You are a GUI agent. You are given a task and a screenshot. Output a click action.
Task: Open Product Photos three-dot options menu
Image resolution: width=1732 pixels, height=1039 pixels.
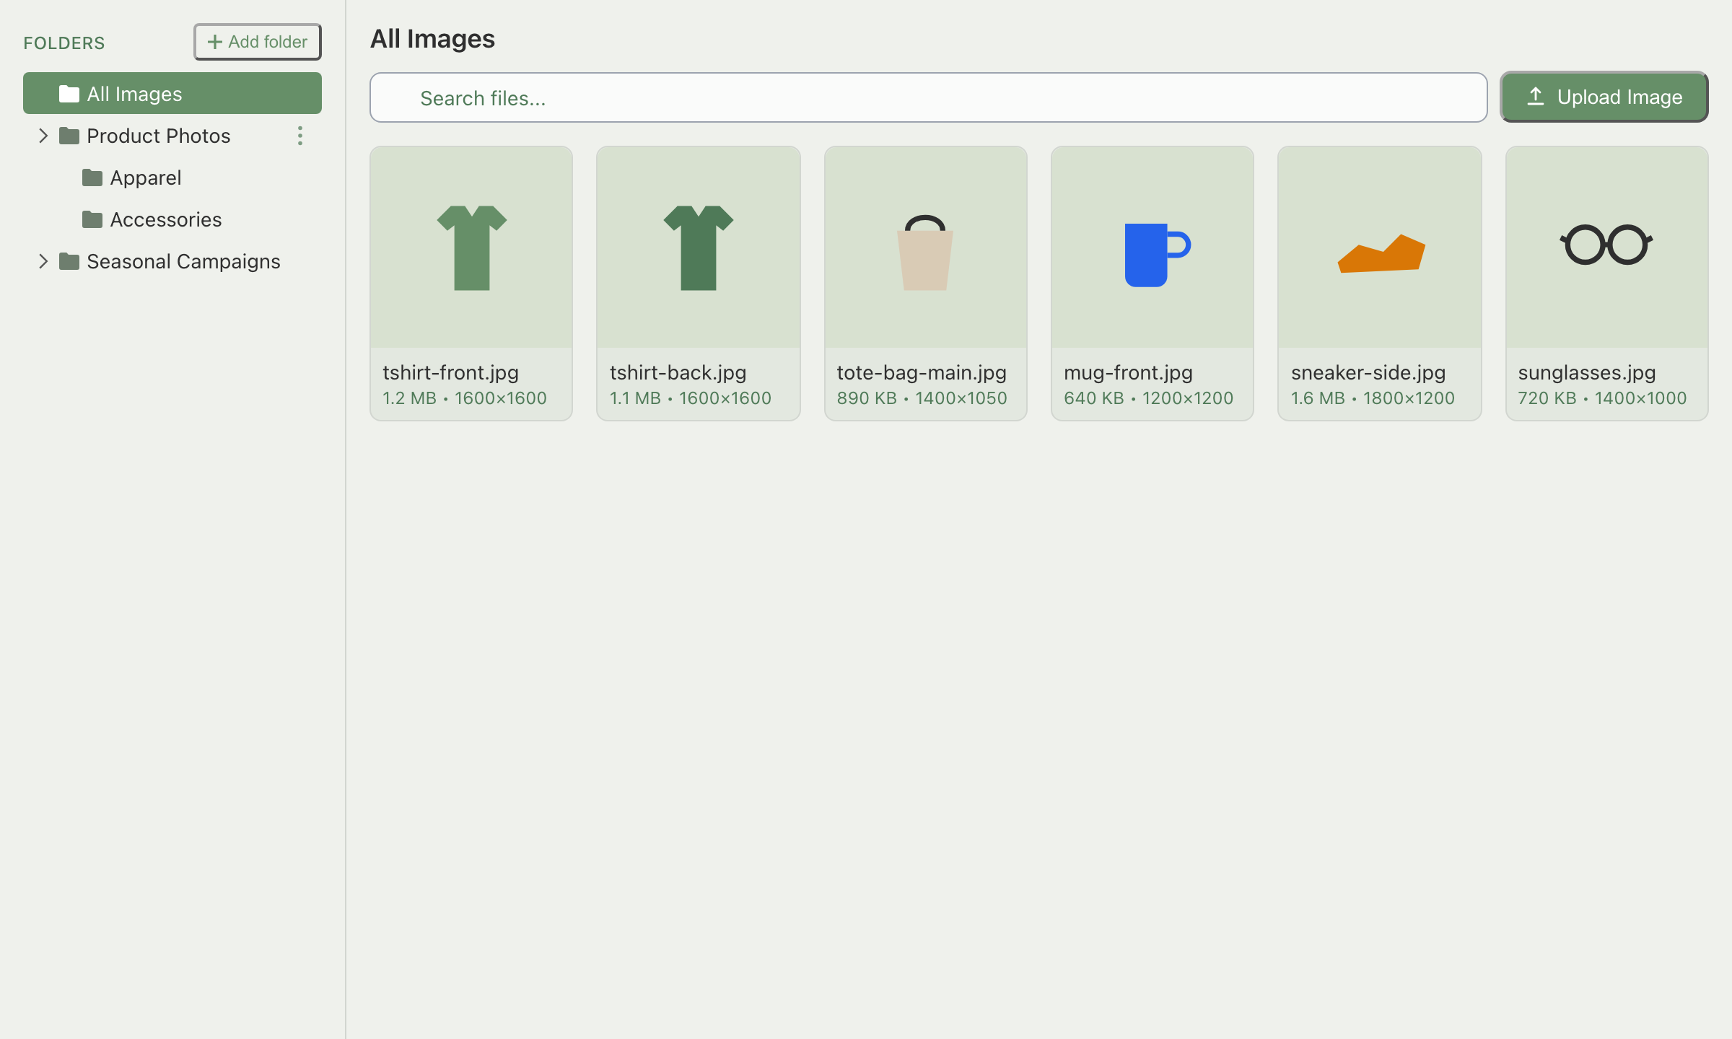[x=300, y=136]
